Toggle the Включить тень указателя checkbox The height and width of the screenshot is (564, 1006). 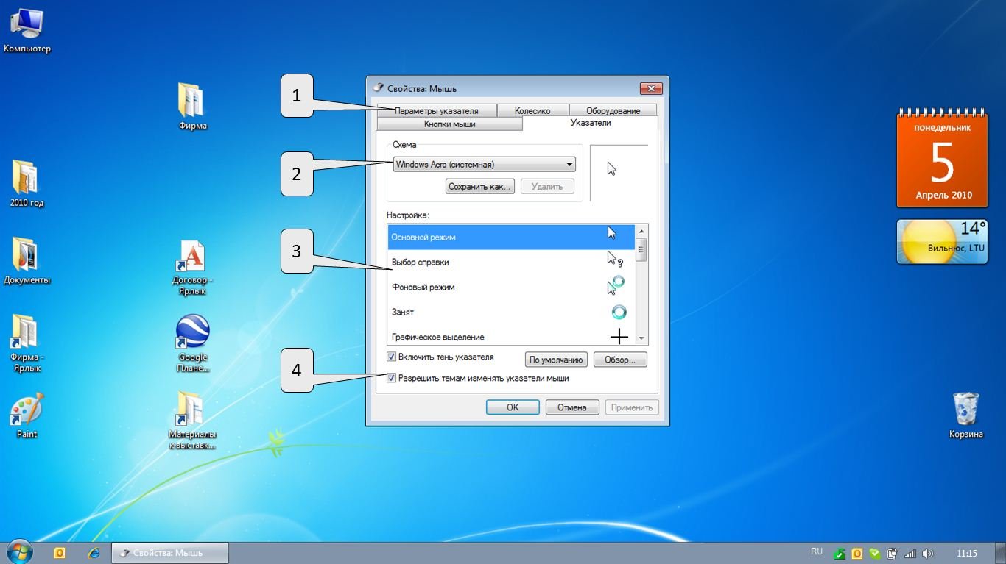(x=392, y=357)
